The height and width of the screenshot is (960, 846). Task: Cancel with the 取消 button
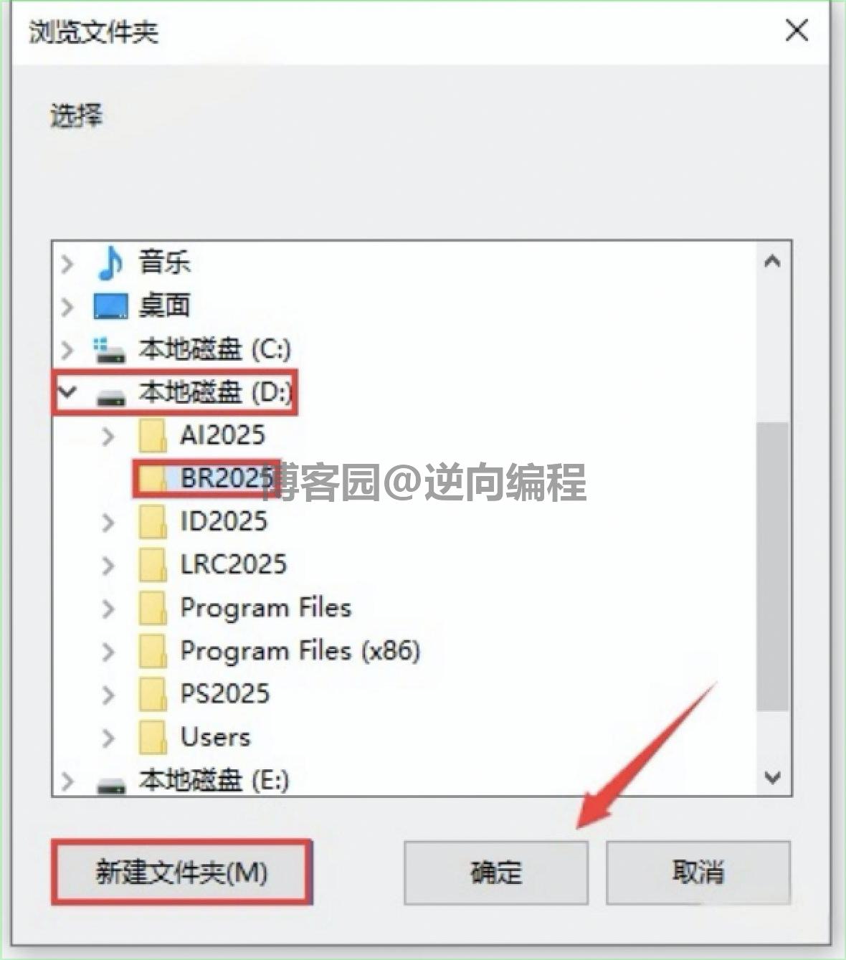(x=698, y=873)
